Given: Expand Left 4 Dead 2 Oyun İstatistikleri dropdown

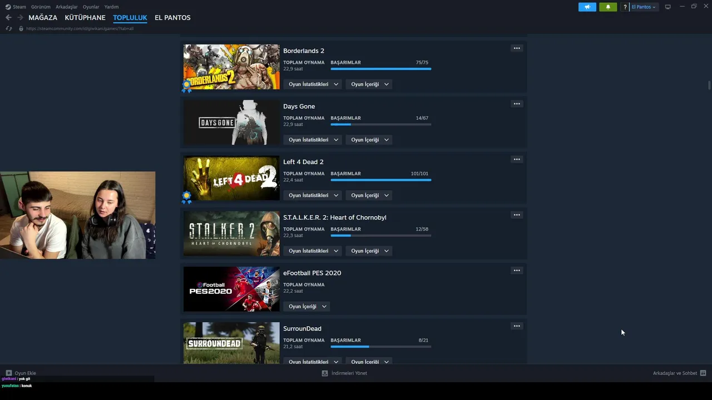Looking at the screenshot, I should point(313,196).
